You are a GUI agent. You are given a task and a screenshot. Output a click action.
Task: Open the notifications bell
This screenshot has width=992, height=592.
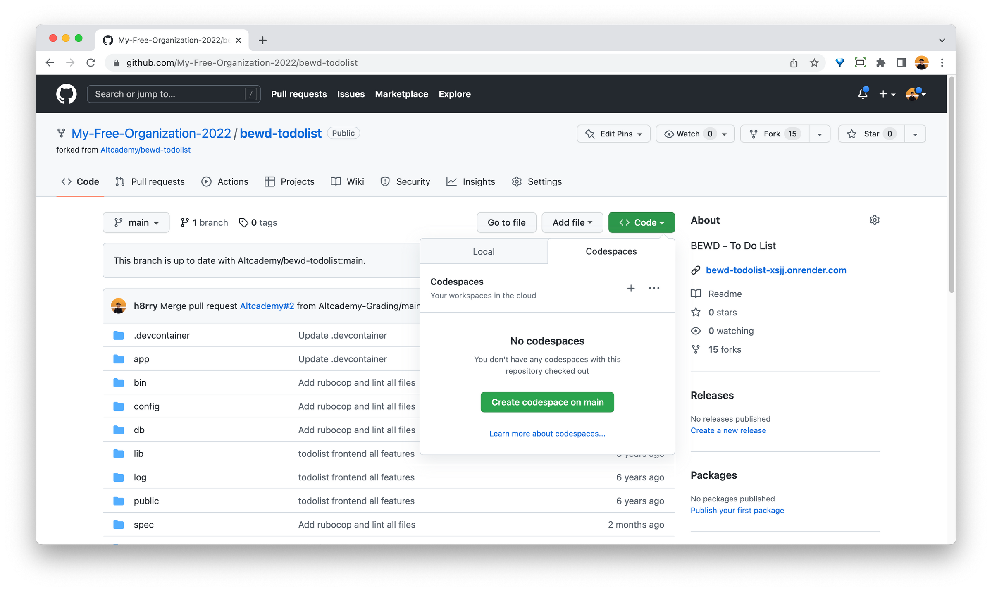point(863,94)
